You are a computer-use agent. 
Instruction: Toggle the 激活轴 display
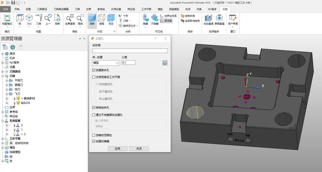[x=166, y=21]
